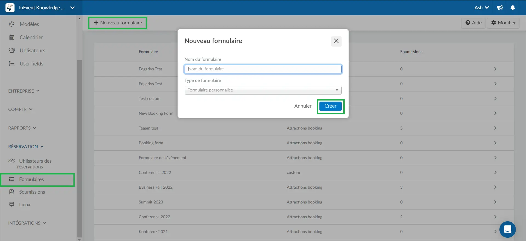Select Konferenz 2021 form name
The height and width of the screenshot is (241, 526).
[x=153, y=232]
